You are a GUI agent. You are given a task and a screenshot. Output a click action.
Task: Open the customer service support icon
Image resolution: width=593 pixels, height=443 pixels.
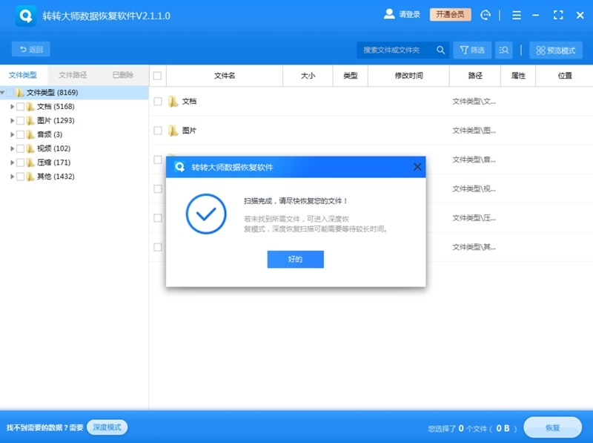pyautogui.click(x=487, y=14)
